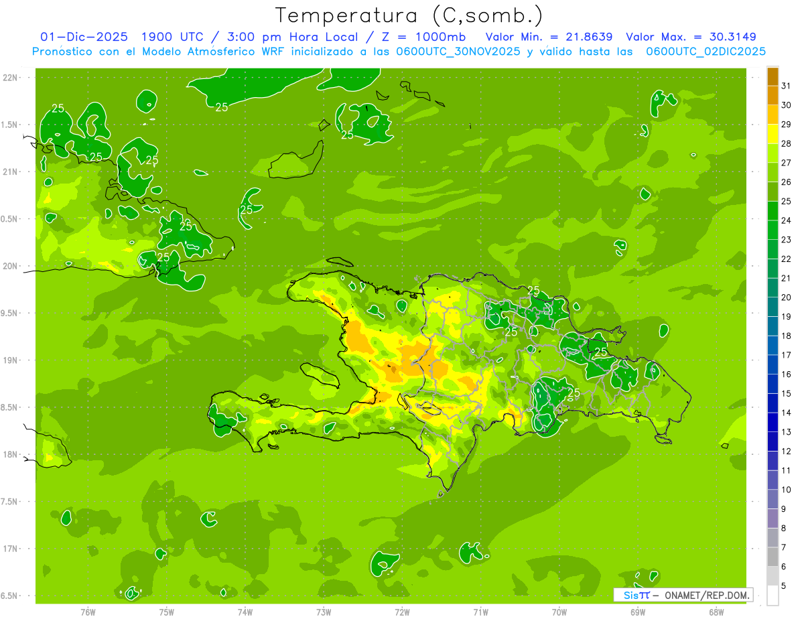Click the "75W" longitude axis label
The image size is (804, 621).
tap(167, 612)
